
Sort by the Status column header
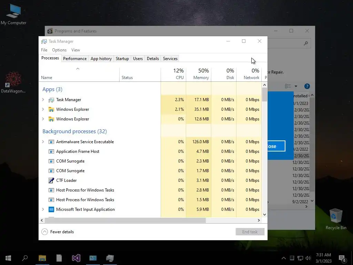(x=140, y=74)
